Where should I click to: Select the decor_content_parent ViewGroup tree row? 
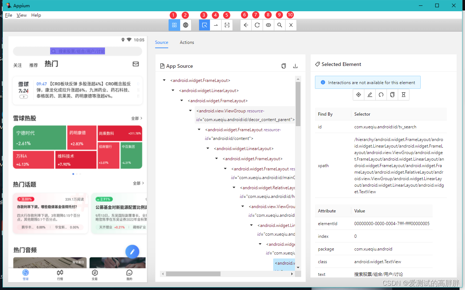[245, 115]
